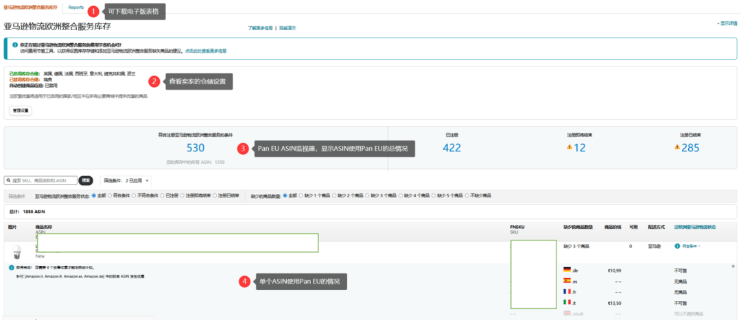
Task: Click the warning icon beside the number 285
Action: click(x=677, y=147)
